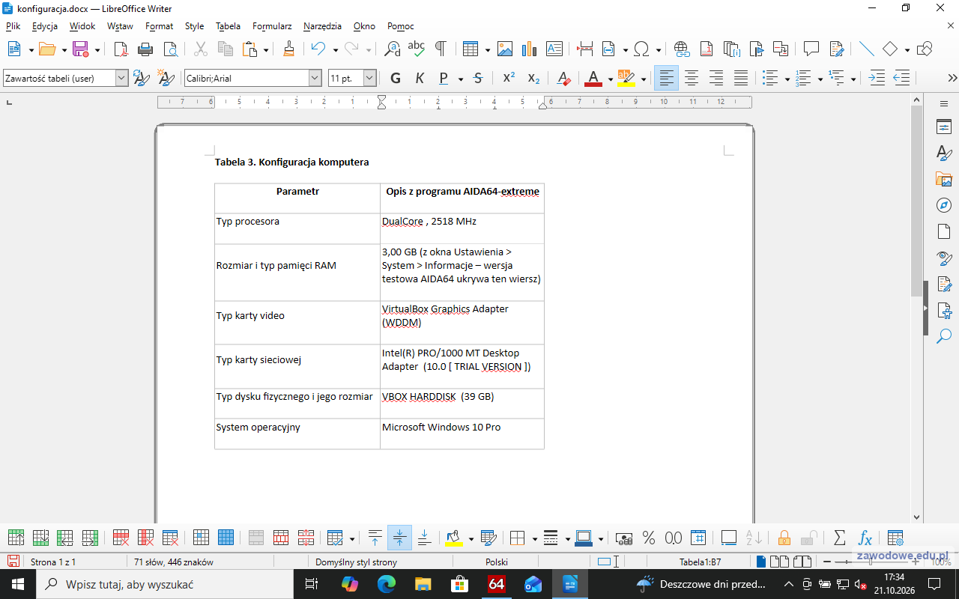Clear direct formatting icon
Screen dimensions: 959x599
pos(565,78)
